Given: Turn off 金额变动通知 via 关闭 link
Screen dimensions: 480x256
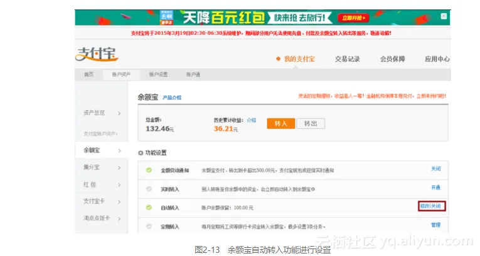Looking at the screenshot, I should [435, 170].
